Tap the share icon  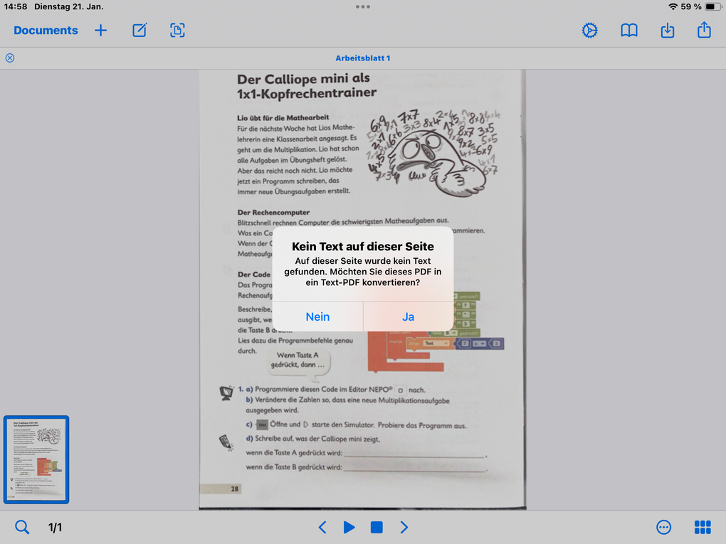[x=704, y=30]
